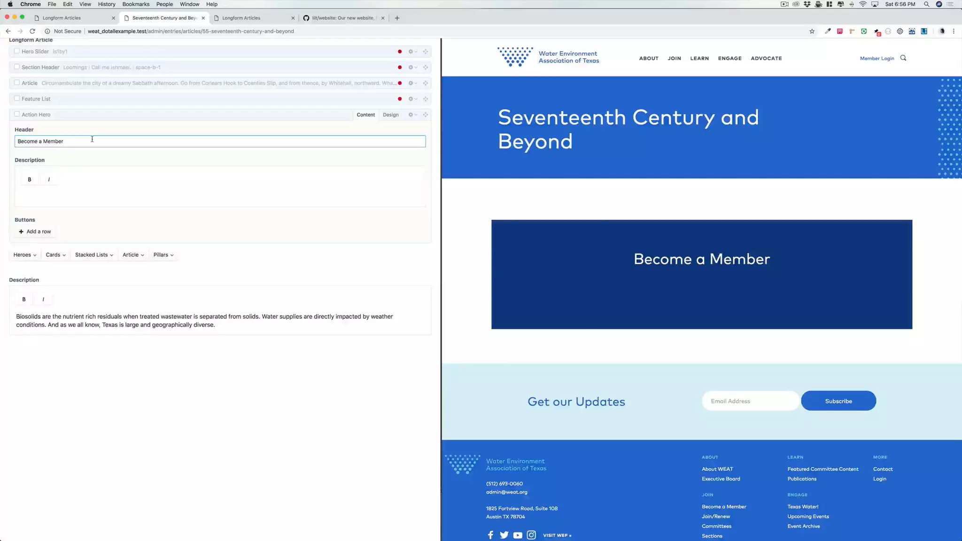The image size is (962, 541).
Task: Open the Bookmarks menu in the menu bar
Action: coord(136,4)
